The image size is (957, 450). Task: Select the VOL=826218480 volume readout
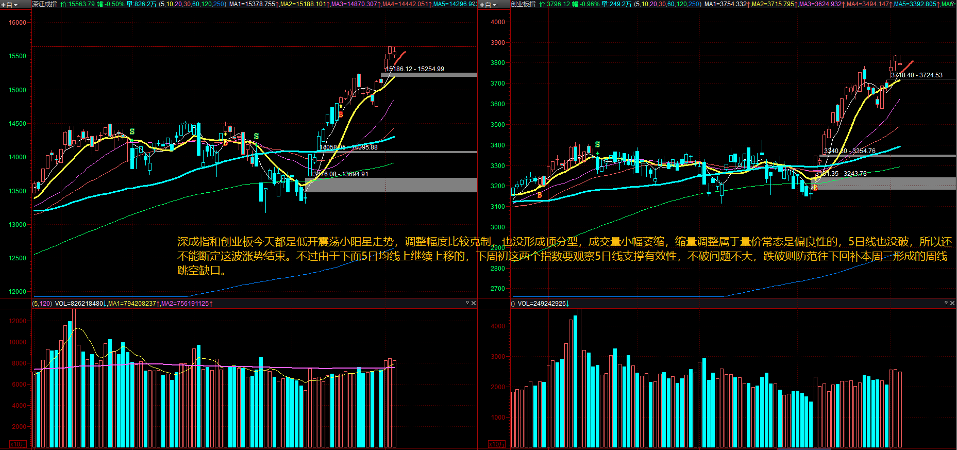pos(80,304)
